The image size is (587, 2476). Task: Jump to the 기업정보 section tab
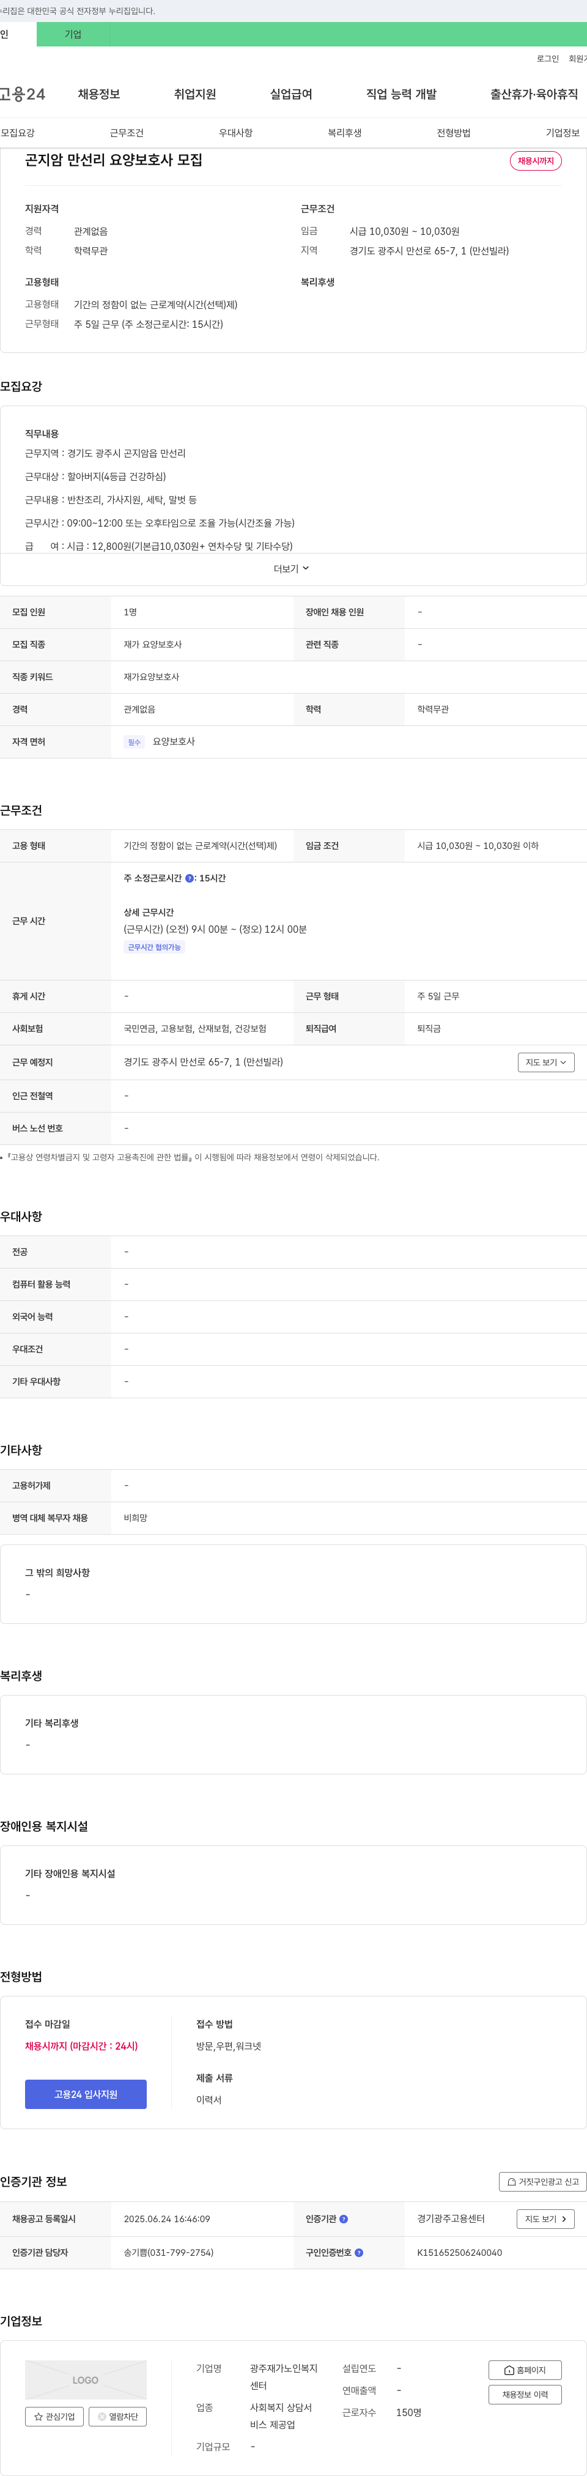(x=563, y=133)
